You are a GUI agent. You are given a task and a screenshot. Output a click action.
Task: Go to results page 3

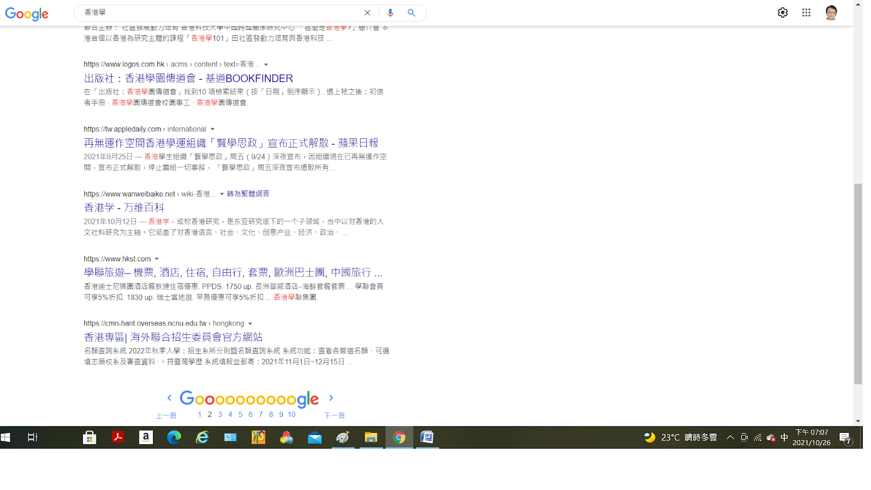(x=220, y=414)
